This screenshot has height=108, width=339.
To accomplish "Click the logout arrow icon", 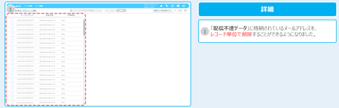I will (x=184, y=6).
